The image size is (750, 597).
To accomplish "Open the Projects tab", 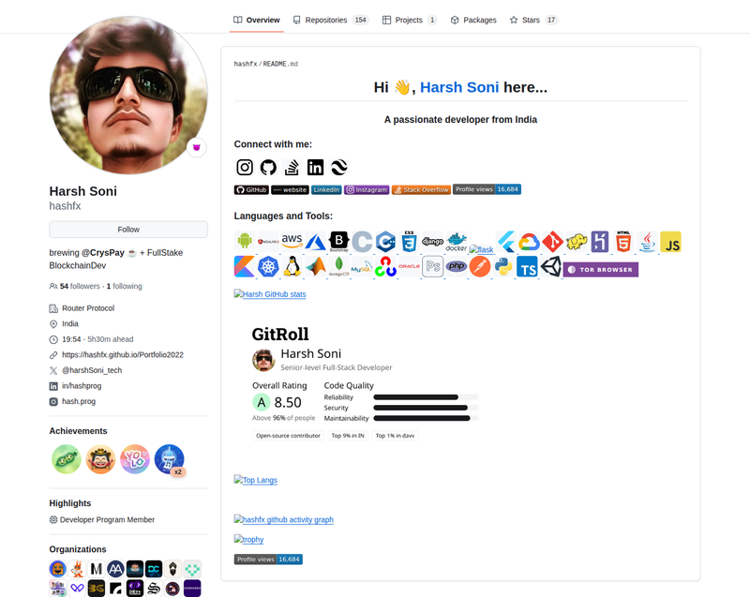I will pyautogui.click(x=410, y=20).
